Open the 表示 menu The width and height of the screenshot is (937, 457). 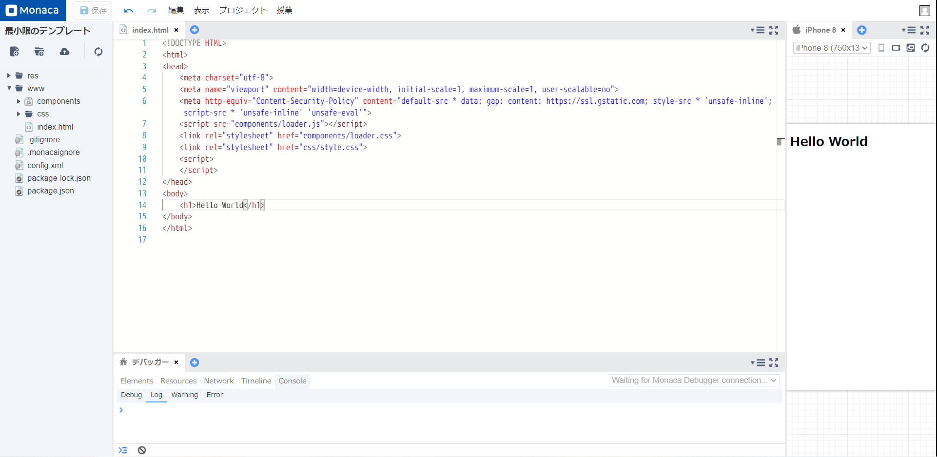(201, 10)
